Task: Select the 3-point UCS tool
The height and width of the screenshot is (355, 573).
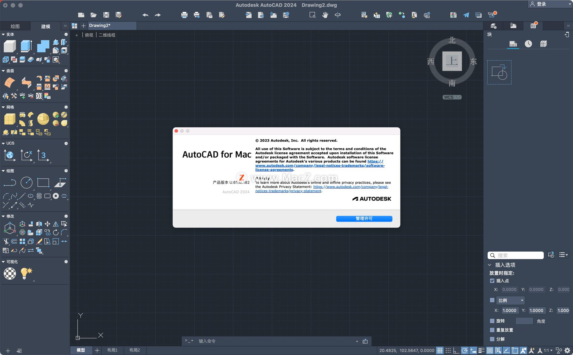Action: coord(43,155)
